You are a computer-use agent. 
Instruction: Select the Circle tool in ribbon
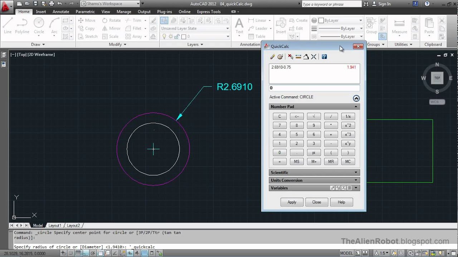pos(39,26)
